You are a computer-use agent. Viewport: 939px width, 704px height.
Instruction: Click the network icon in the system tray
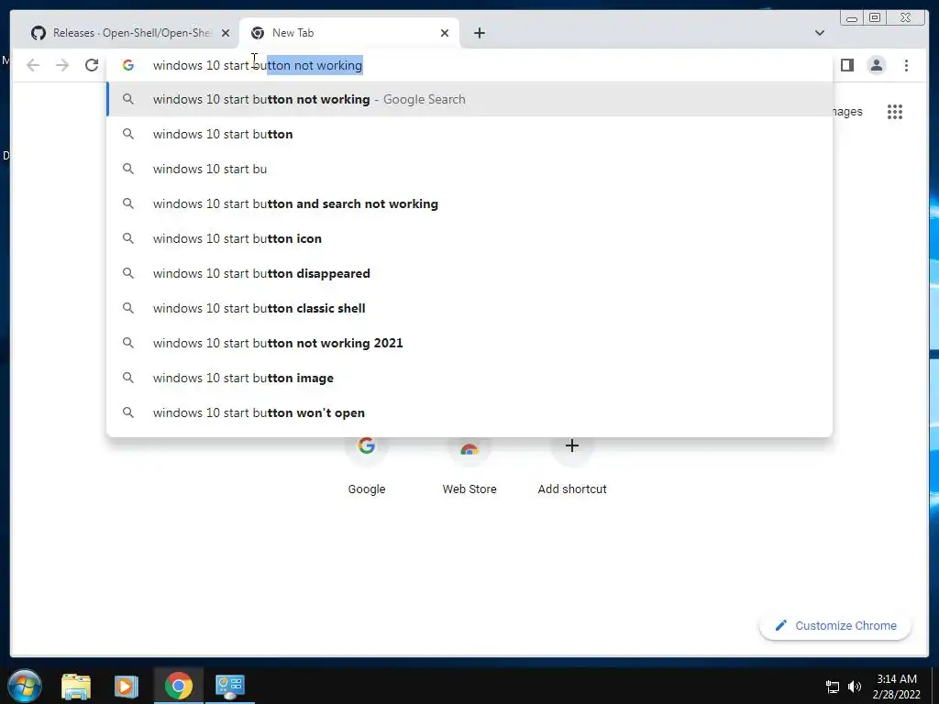833,687
